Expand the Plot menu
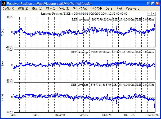Screen dimensions: 161x119 (119, 9)
